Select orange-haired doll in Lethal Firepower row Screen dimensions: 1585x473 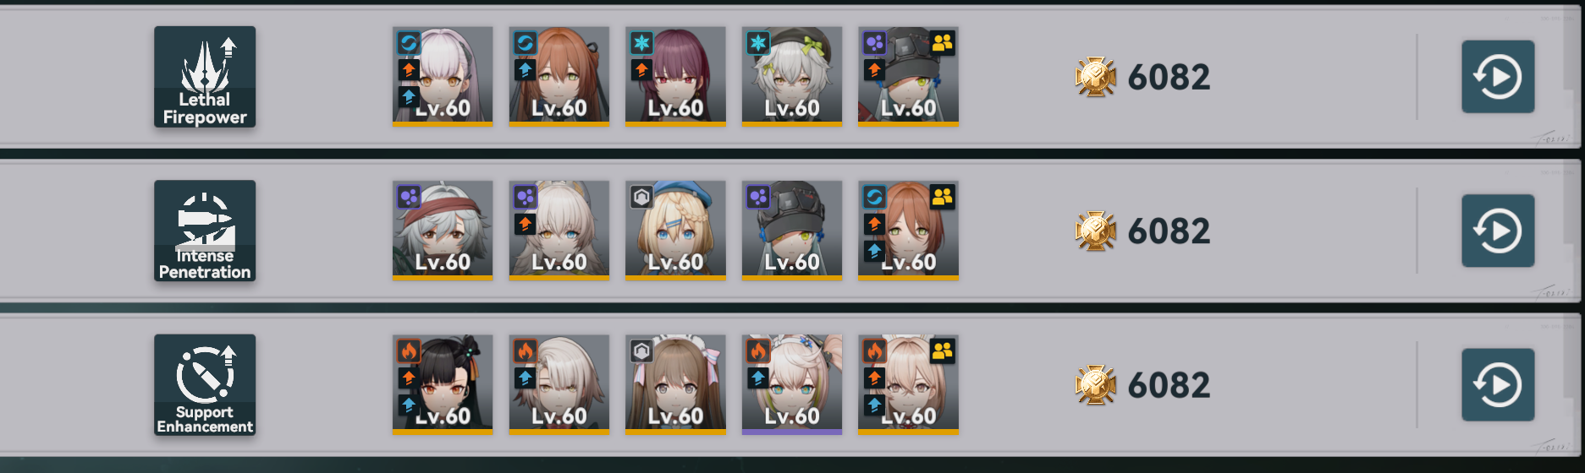click(x=559, y=77)
